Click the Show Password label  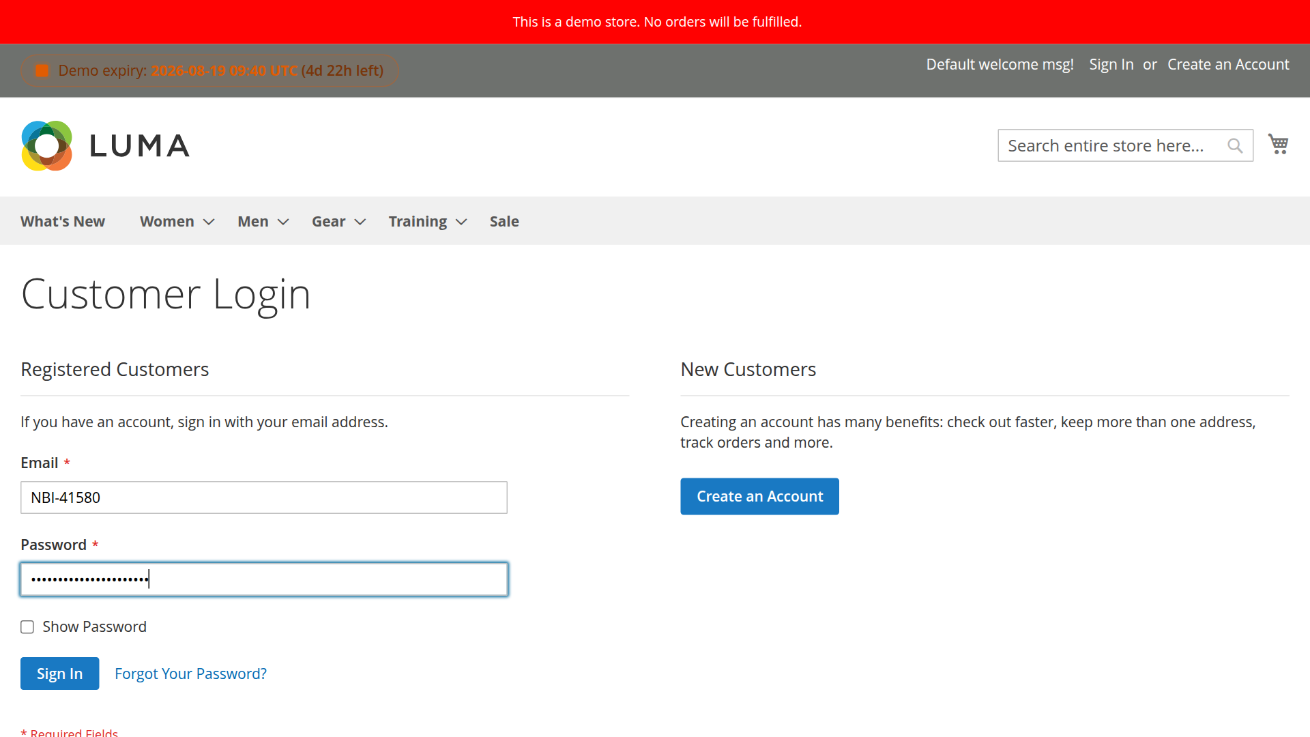pos(94,626)
